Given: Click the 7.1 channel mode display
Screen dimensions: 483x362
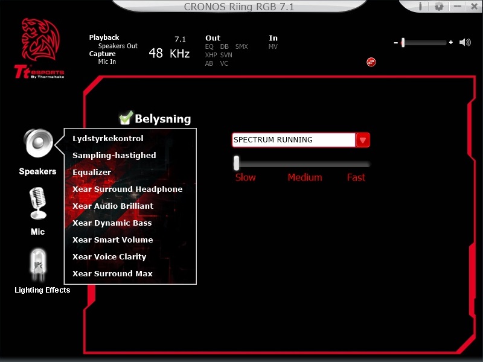Looking at the screenshot, I should pos(180,39).
